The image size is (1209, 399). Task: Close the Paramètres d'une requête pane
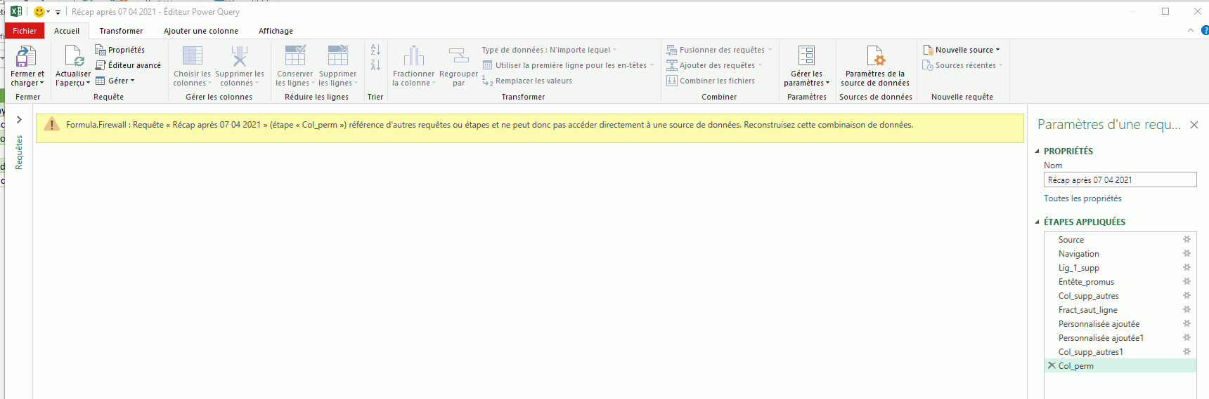pos(1194,125)
